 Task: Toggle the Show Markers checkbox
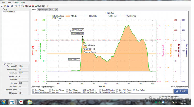click(x=133, y=90)
